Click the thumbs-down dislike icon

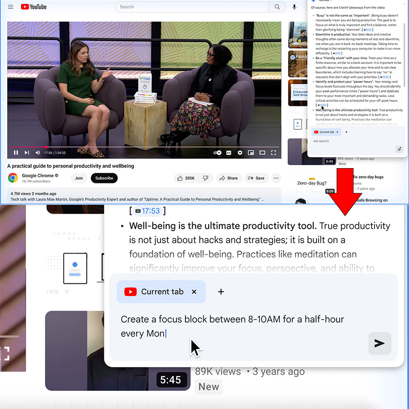(x=206, y=178)
